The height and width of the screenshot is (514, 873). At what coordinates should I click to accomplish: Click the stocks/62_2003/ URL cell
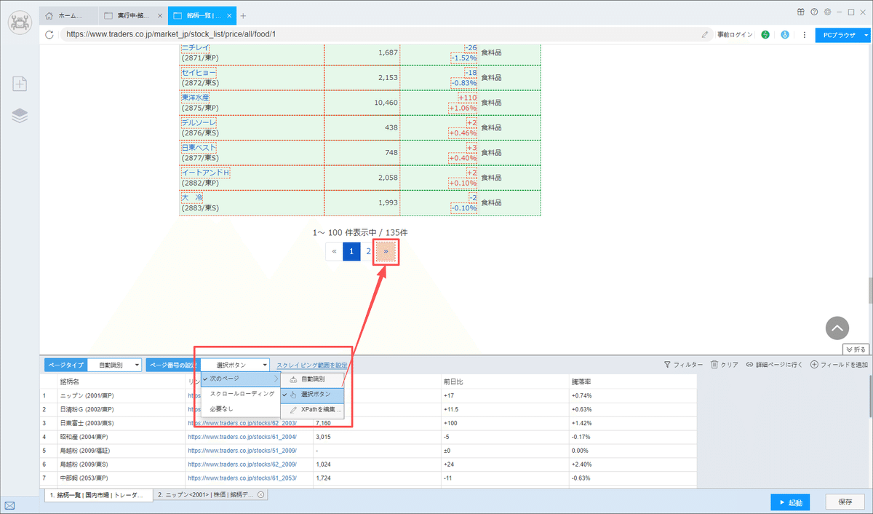(249, 423)
